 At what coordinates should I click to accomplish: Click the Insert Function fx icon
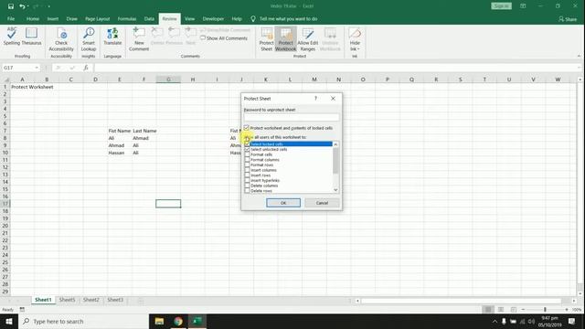click(x=86, y=68)
